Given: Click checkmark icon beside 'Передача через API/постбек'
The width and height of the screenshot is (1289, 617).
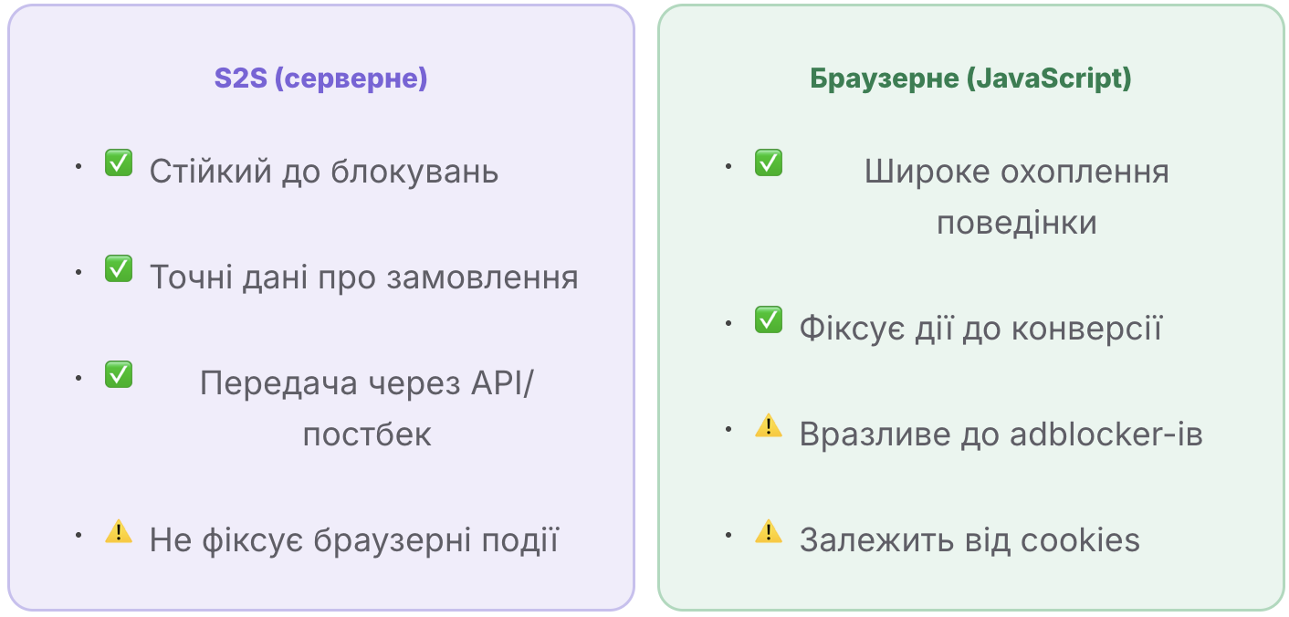Looking at the screenshot, I should tap(119, 374).
